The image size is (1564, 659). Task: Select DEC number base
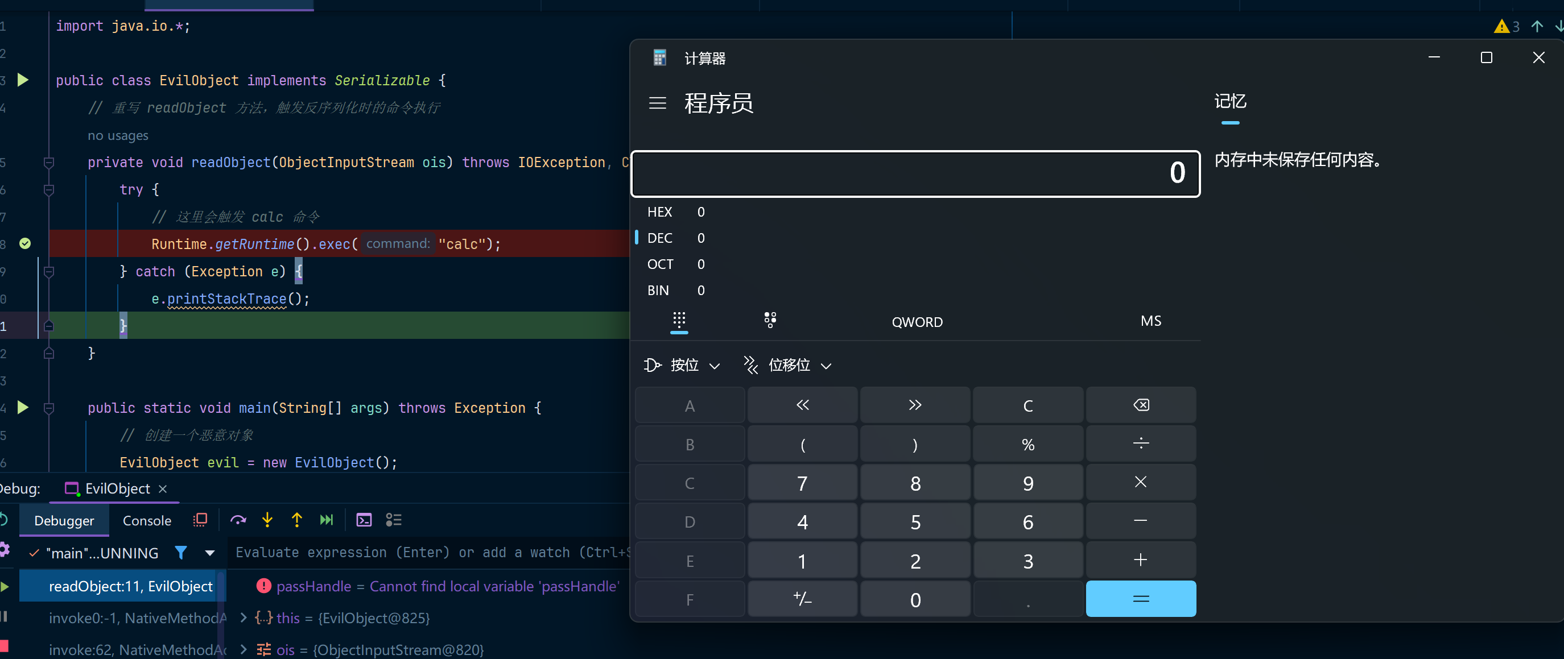tap(676, 238)
